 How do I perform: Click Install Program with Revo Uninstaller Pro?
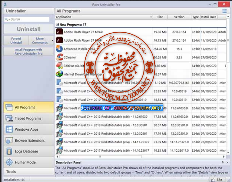coord(28,51)
